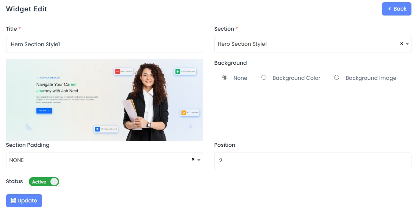Click the Back button
Viewport: 416px width, 213px height.
point(397,9)
